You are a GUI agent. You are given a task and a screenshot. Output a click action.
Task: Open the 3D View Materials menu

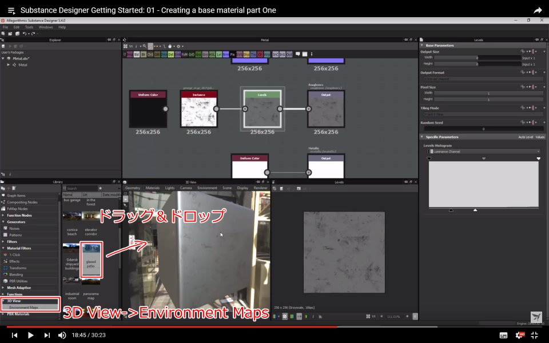pyautogui.click(x=153, y=188)
